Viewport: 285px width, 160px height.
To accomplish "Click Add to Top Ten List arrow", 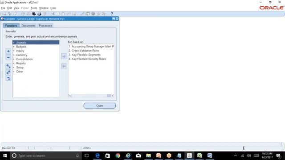I will pos(64,56).
